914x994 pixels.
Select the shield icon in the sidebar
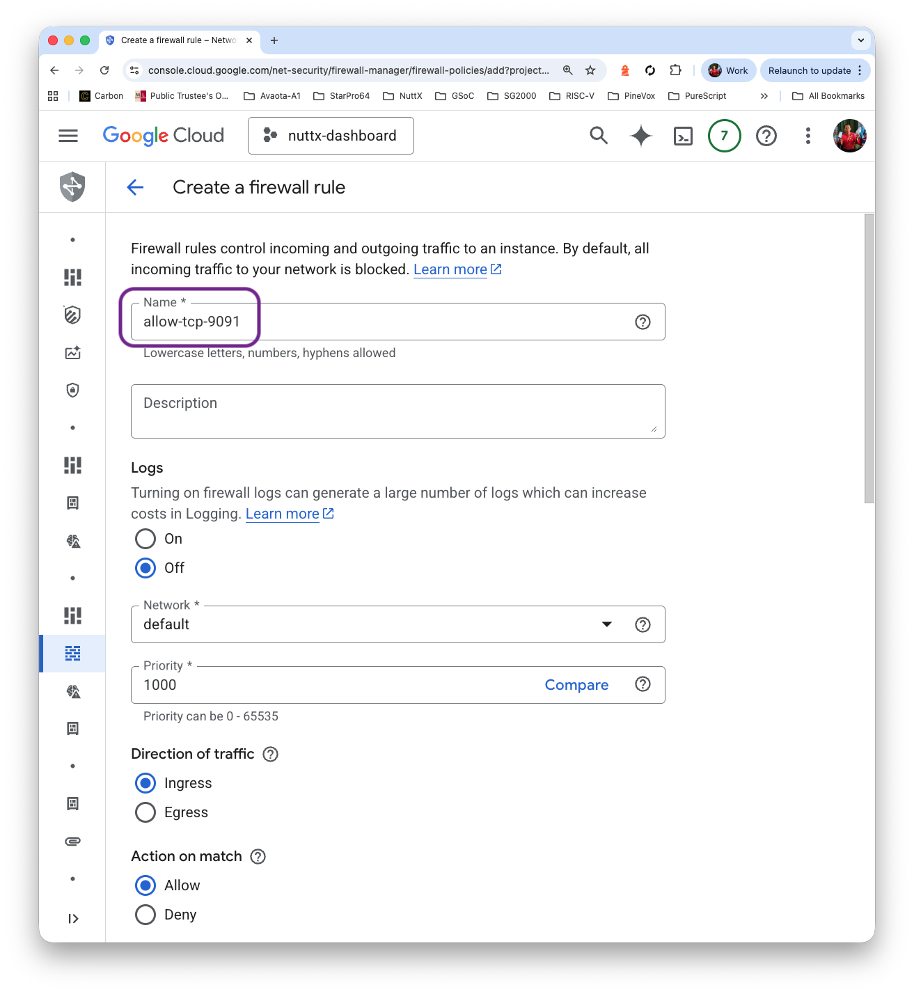click(72, 390)
